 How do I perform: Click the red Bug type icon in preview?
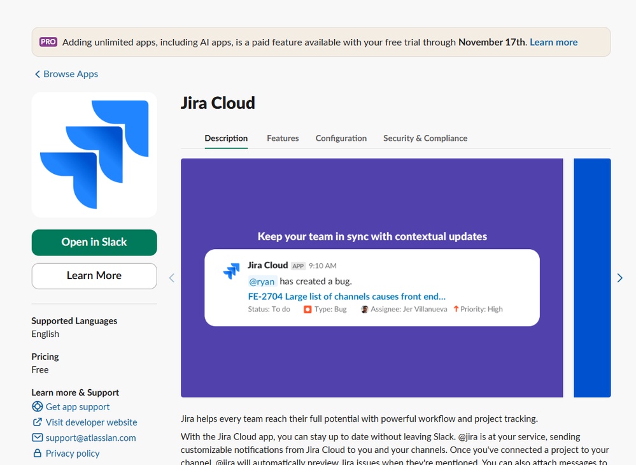307,310
